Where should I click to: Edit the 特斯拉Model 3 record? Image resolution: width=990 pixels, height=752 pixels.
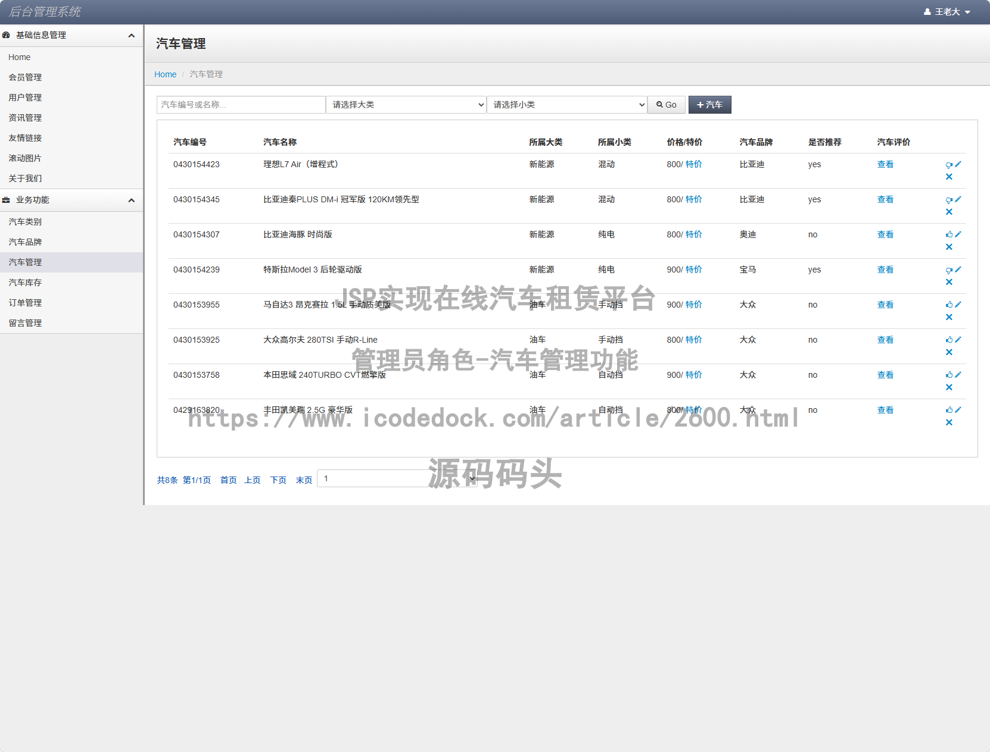tap(958, 270)
